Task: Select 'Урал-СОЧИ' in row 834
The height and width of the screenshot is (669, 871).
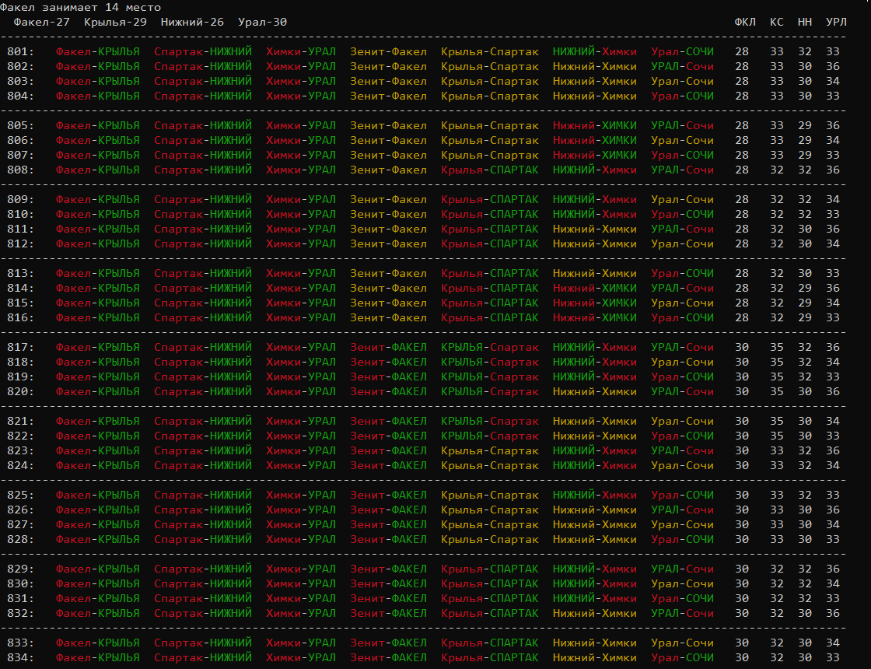Action: pyautogui.click(x=682, y=658)
